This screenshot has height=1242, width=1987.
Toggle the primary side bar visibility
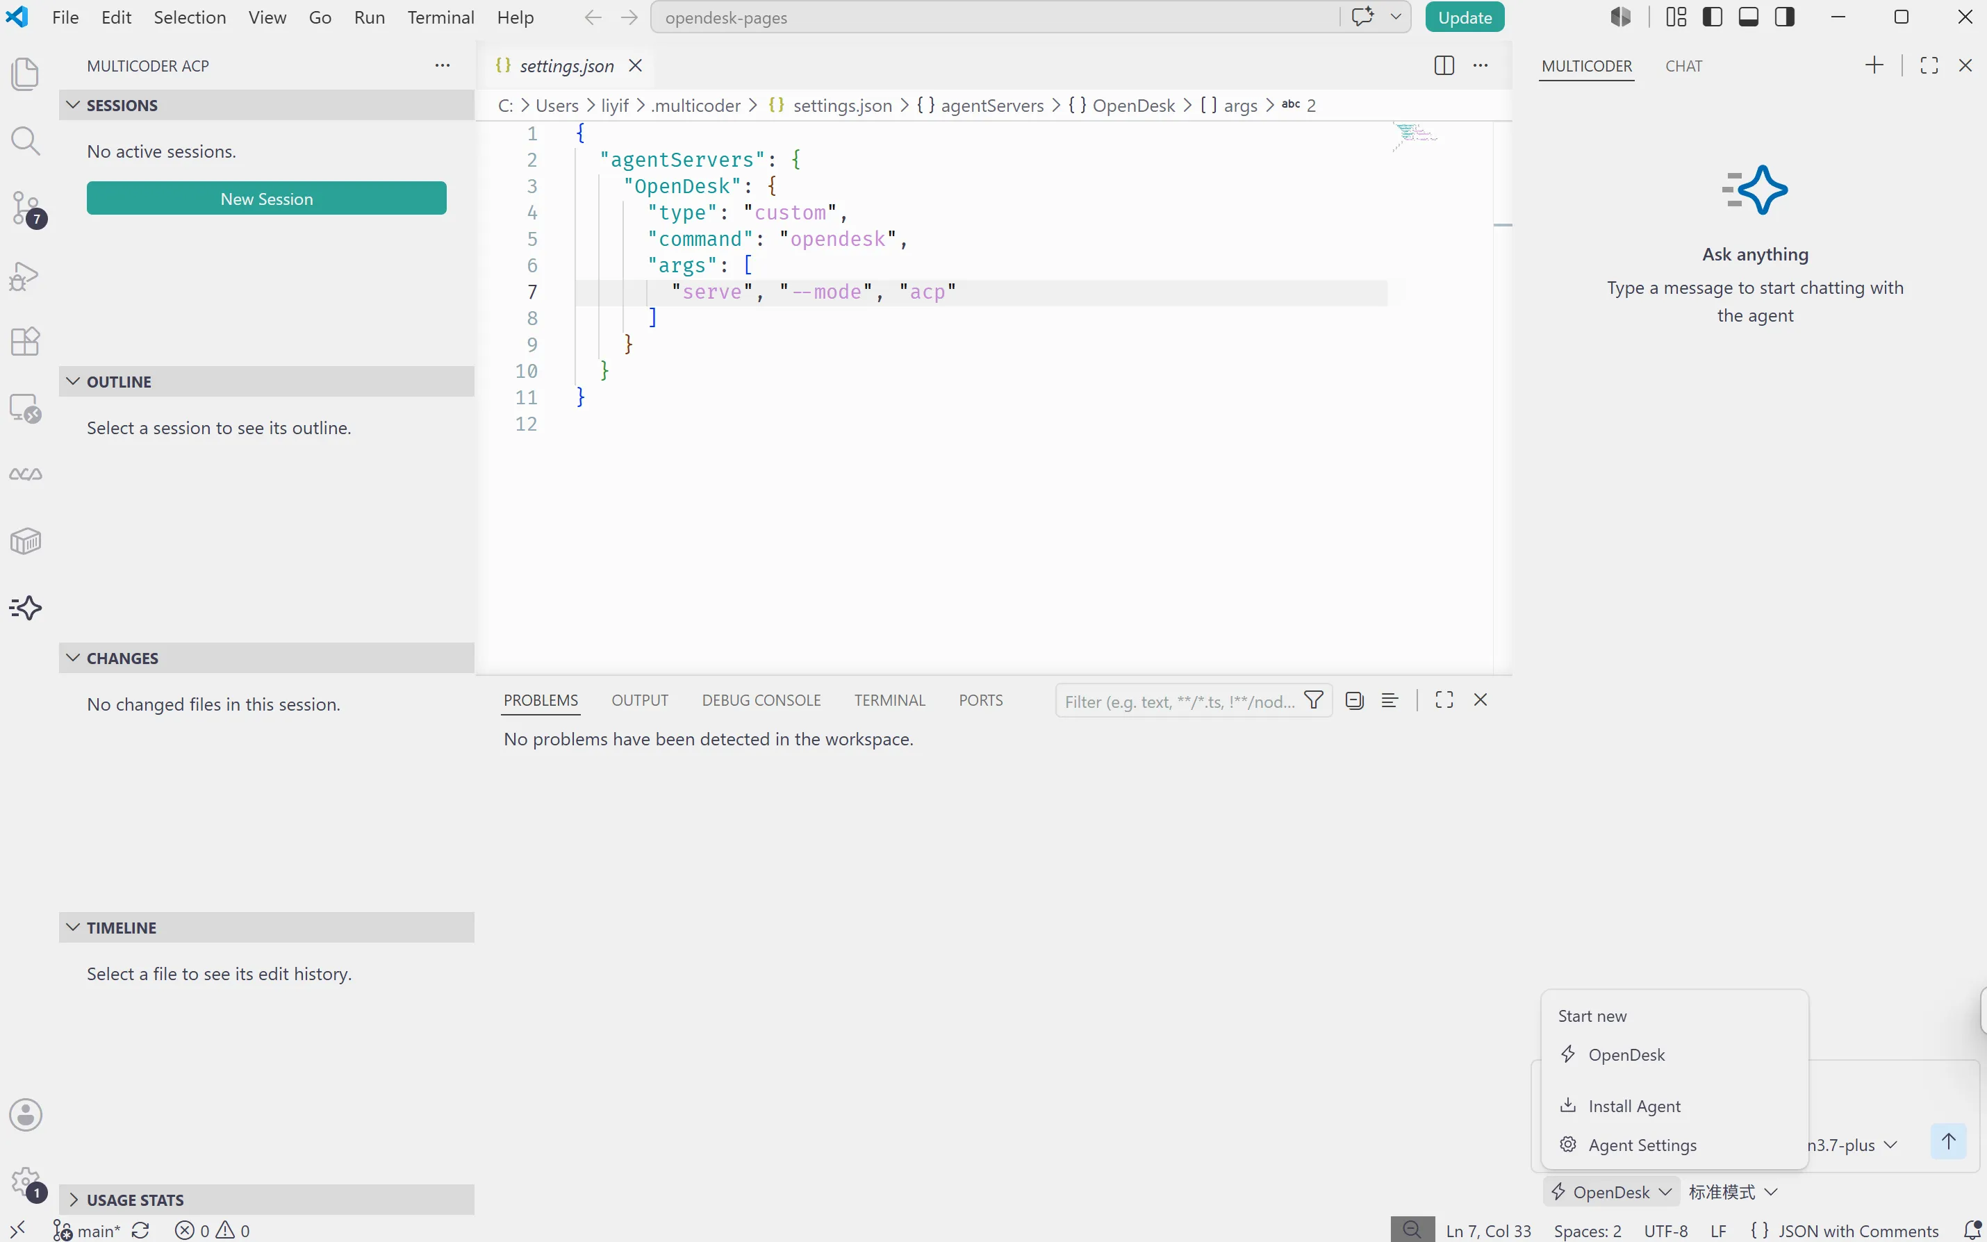tap(1713, 17)
